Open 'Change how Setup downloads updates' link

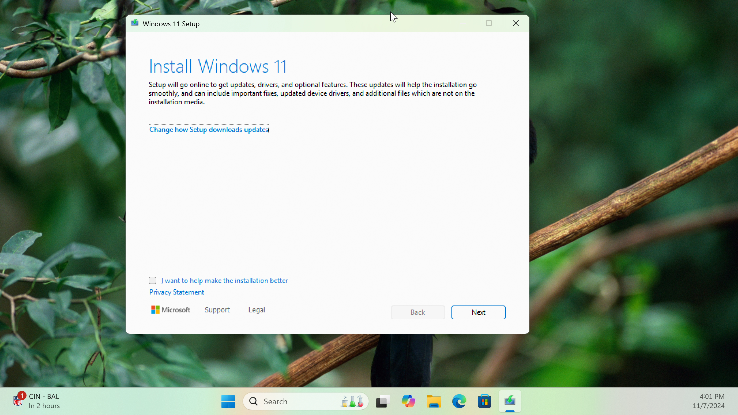point(209,130)
